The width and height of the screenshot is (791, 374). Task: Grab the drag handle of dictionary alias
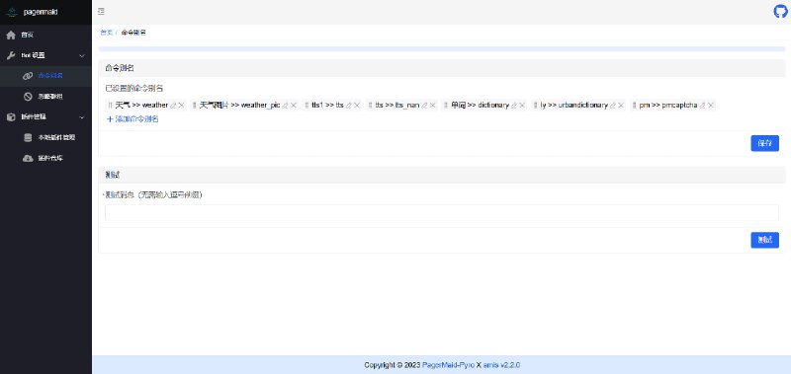pos(447,106)
